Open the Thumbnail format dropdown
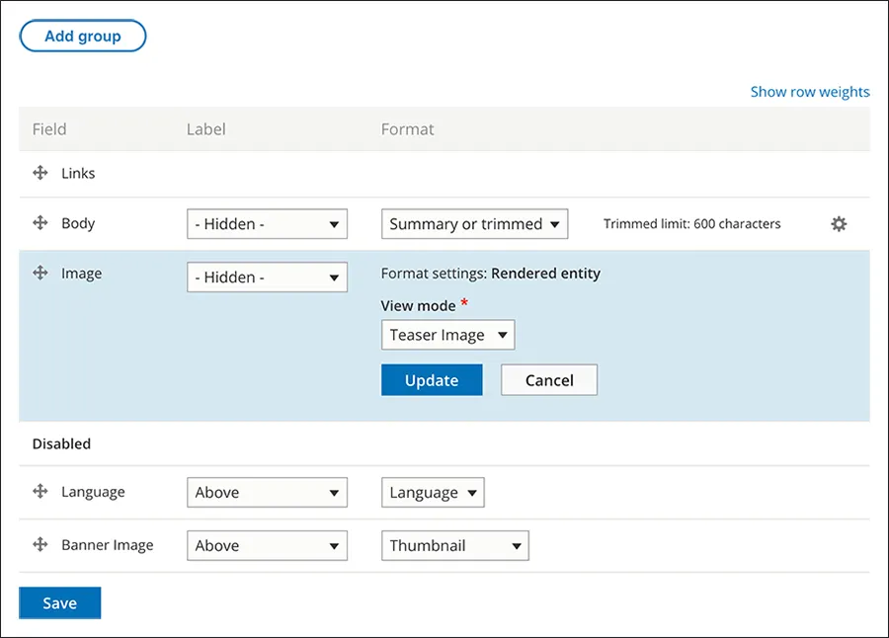The image size is (889, 638). (x=454, y=545)
